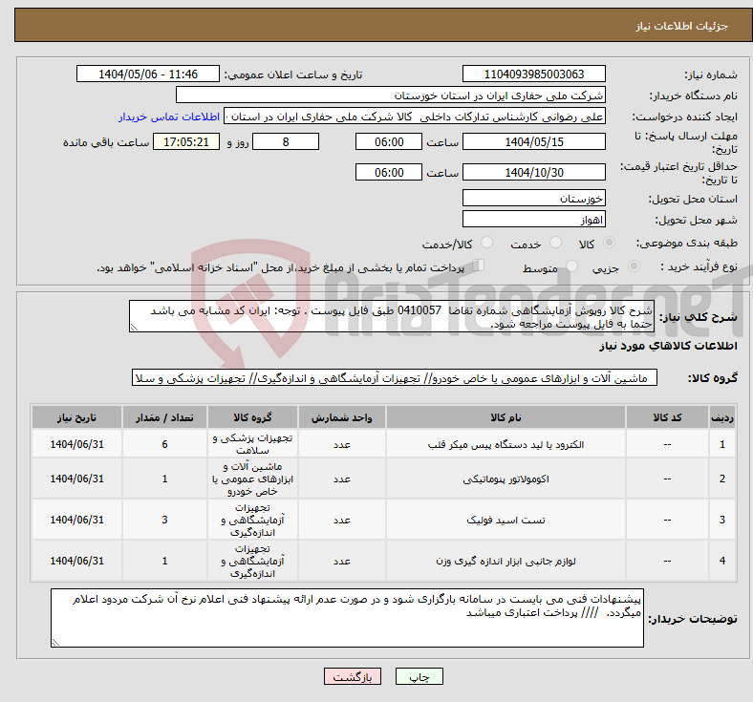This screenshot has width=753, height=702.
Task: Click quantity 6 in the pacemaker electrode row
Action: pos(164,444)
